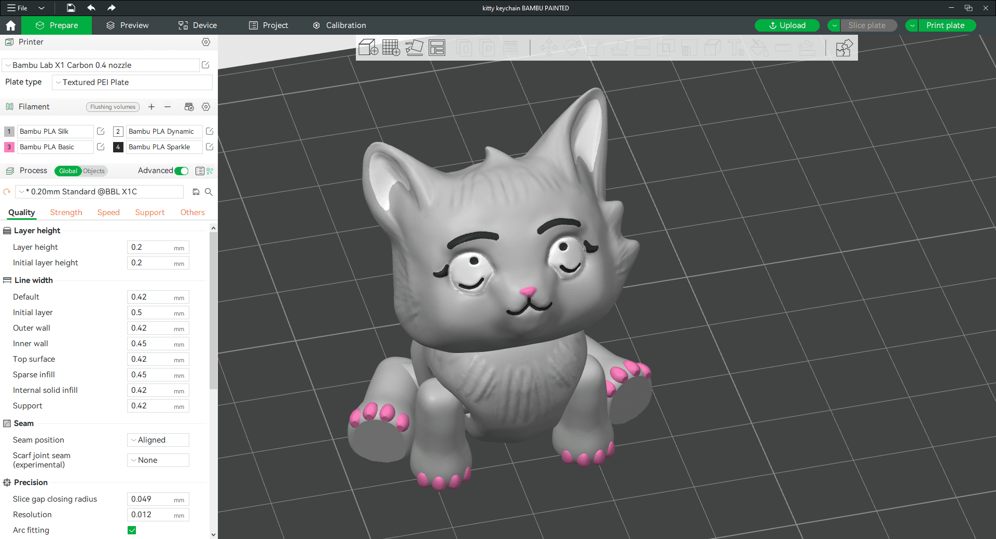996x539 pixels.
Task: Redo the action arrow
Action: (x=111, y=8)
